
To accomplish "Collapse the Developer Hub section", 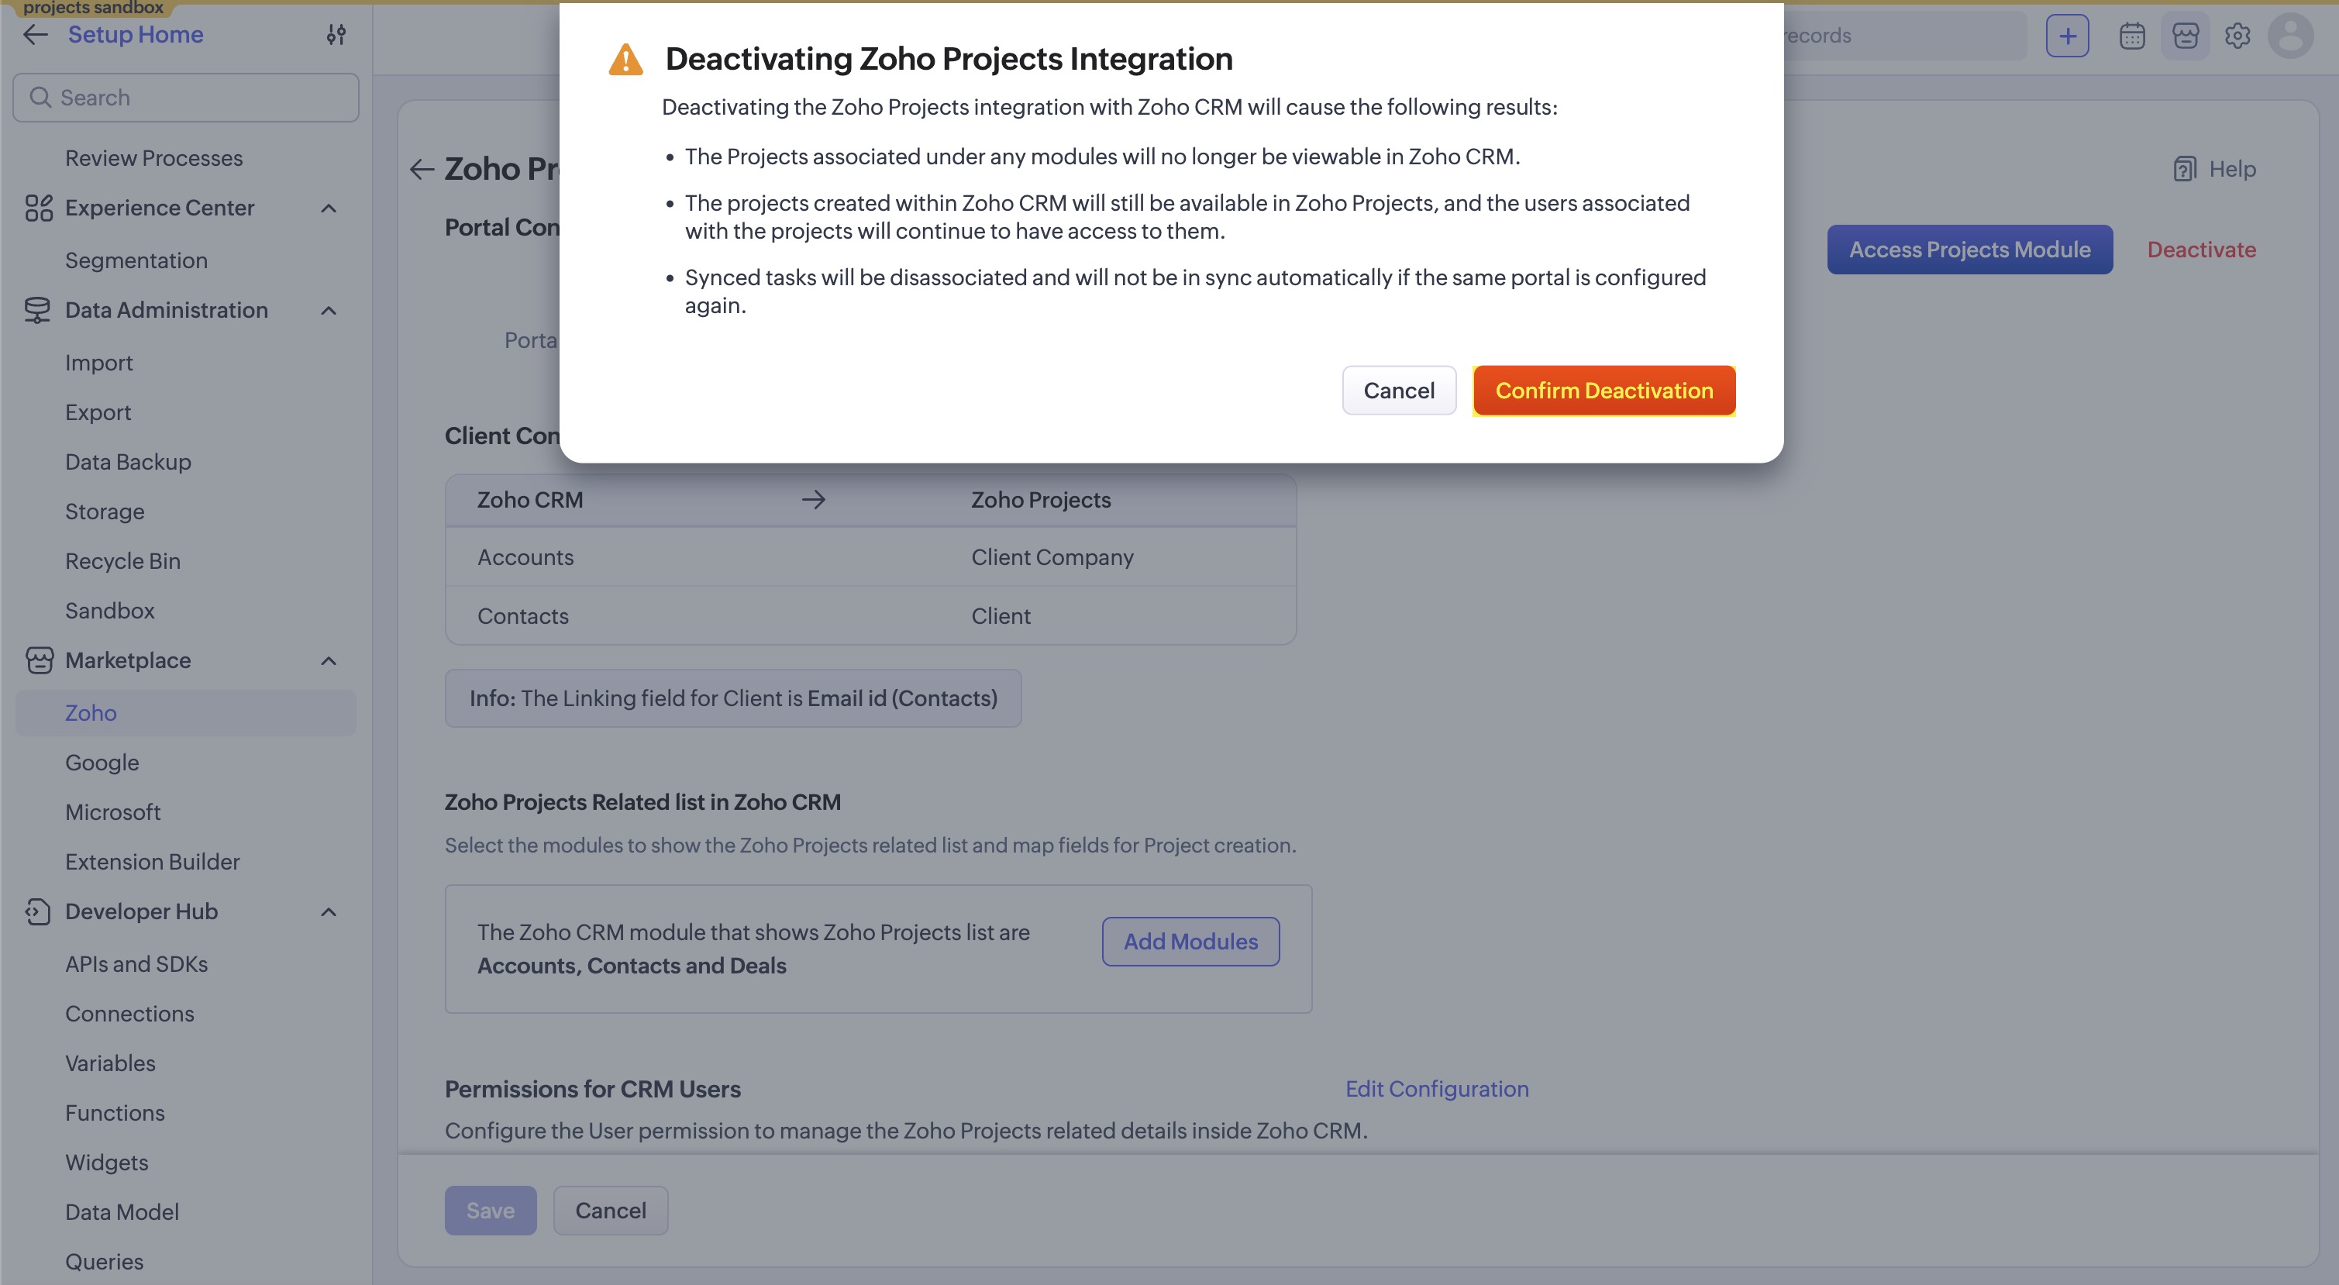I will click(x=329, y=911).
